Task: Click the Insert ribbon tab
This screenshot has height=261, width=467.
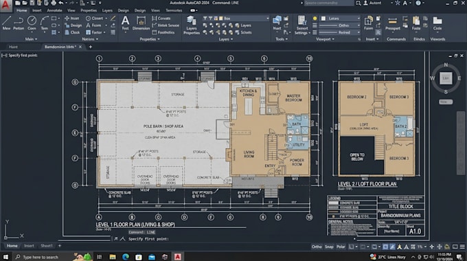Action: (x=37, y=10)
